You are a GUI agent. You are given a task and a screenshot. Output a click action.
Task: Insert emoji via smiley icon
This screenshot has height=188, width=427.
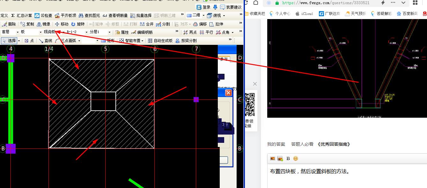point(296,158)
